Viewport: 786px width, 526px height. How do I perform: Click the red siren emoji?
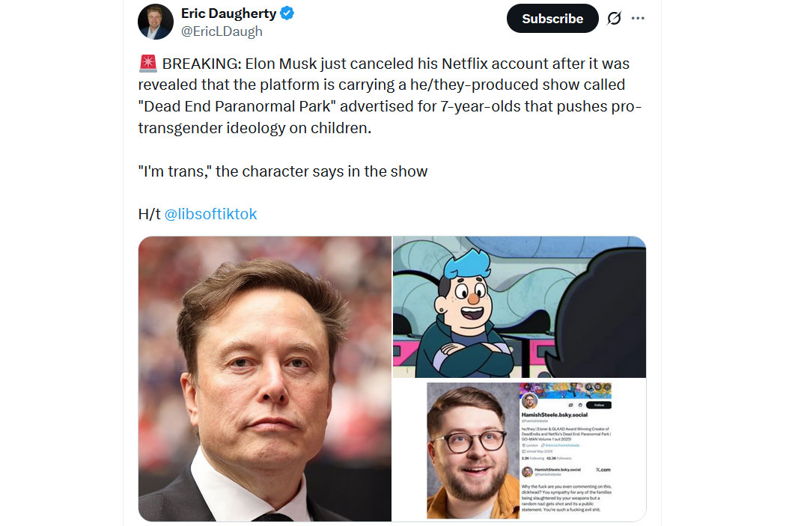(x=148, y=64)
